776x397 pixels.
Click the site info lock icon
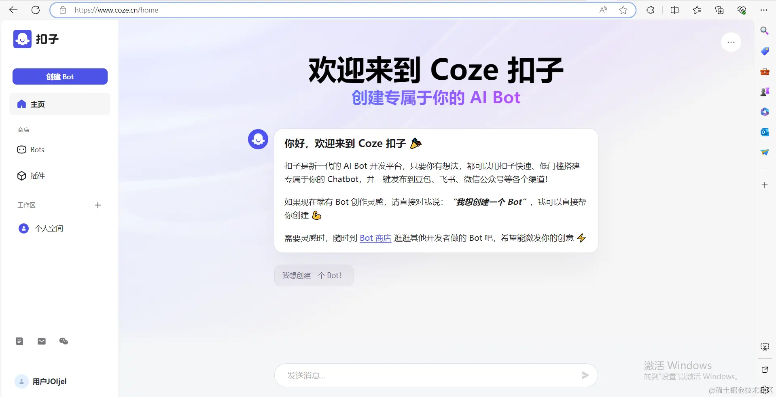tap(63, 10)
